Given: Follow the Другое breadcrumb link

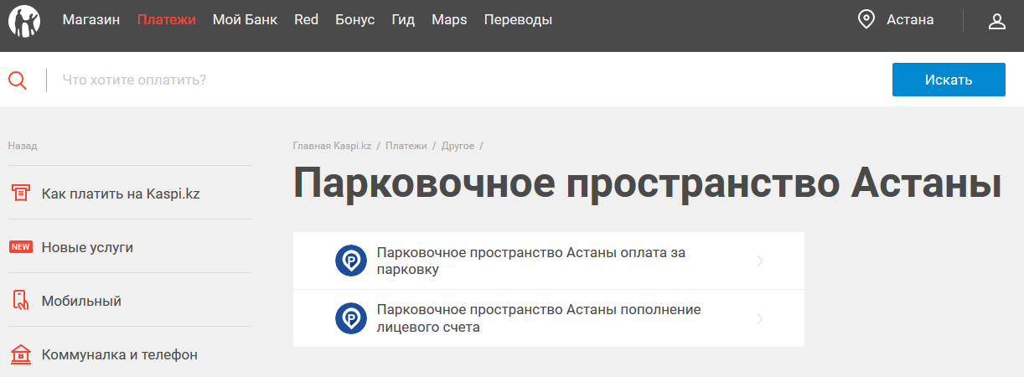Looking at the screenshot, I should 458,146.
